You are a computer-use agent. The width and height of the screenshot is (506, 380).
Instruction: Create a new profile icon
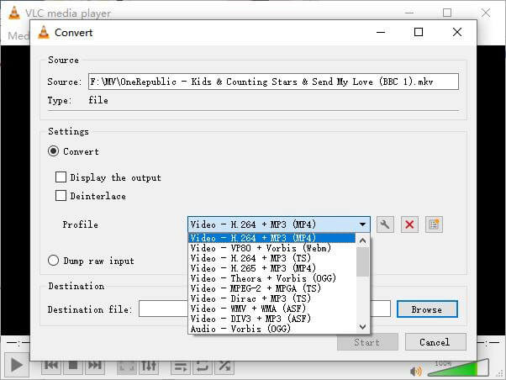click(x=434, y=224)
